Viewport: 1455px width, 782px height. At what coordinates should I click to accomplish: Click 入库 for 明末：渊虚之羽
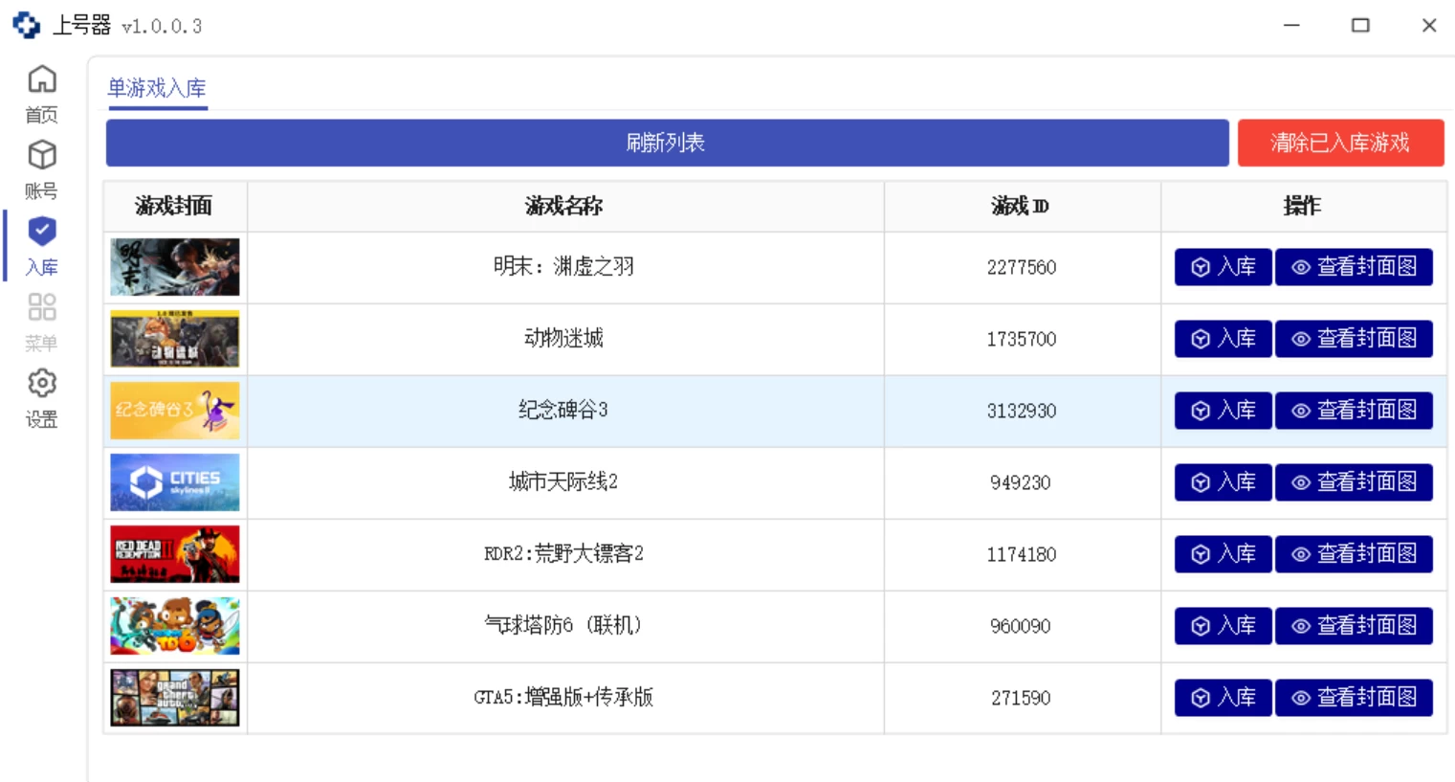click(1223, 267)
